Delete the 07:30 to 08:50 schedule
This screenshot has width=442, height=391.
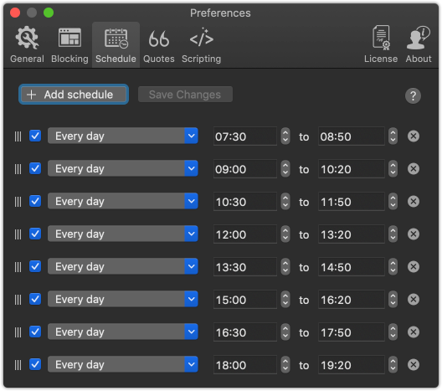point(414,136)
